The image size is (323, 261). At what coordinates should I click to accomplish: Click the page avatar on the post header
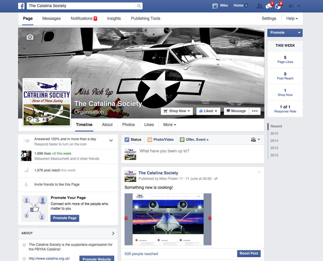(130, 176)
